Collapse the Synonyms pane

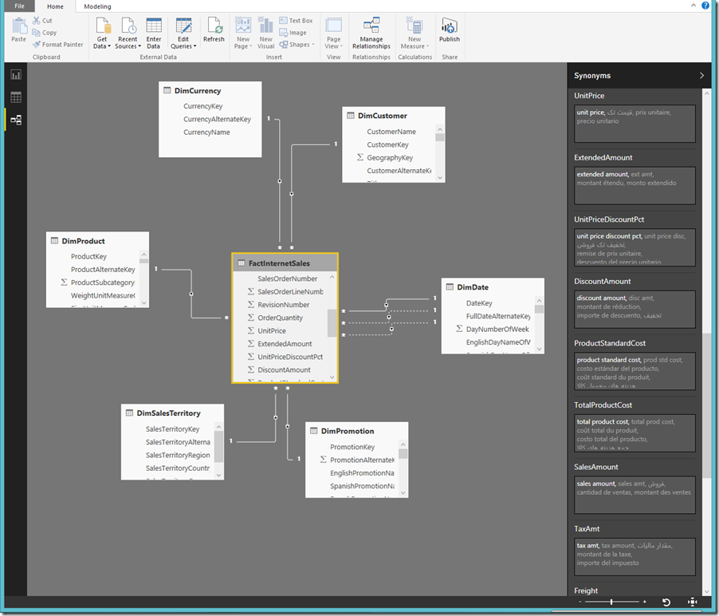tap(701, 75)
